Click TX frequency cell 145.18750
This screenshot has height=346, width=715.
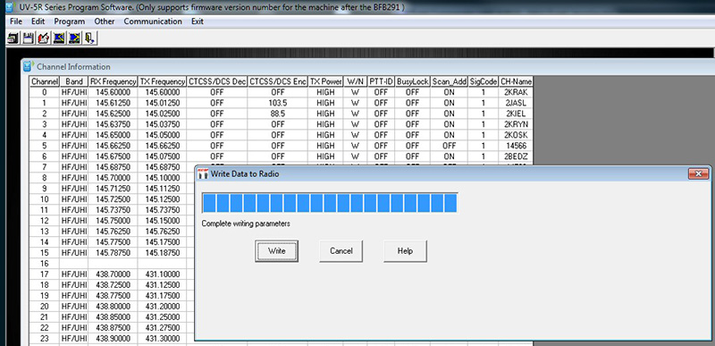(x=163, y=253)
